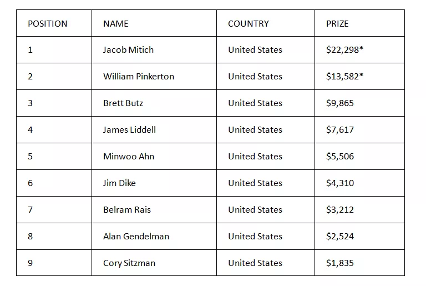Click the $7,617 prize amount
Viewport: 426px width, 286px height.
340,130
